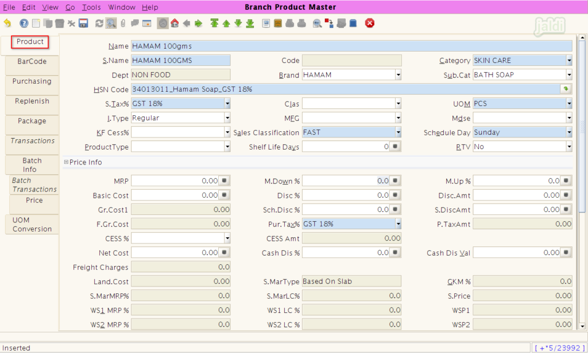The height and width of the screenshot is (353, 588).
Task: Click the green HSN Code lookup button
Action: tap(566, 89)
